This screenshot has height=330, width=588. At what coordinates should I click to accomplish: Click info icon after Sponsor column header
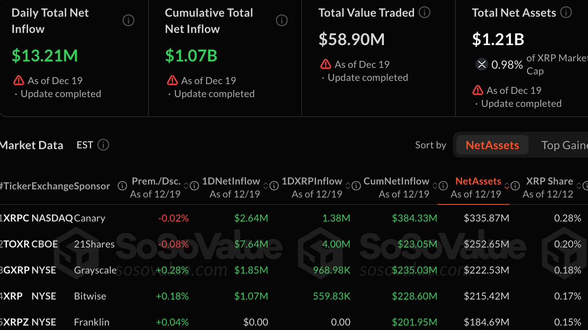(x=122, y=186)
